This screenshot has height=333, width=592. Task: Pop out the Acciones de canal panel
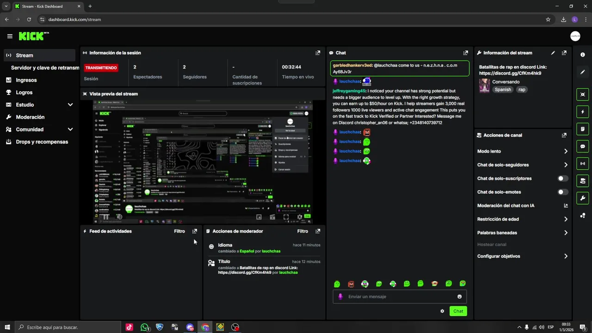(564, 135)
